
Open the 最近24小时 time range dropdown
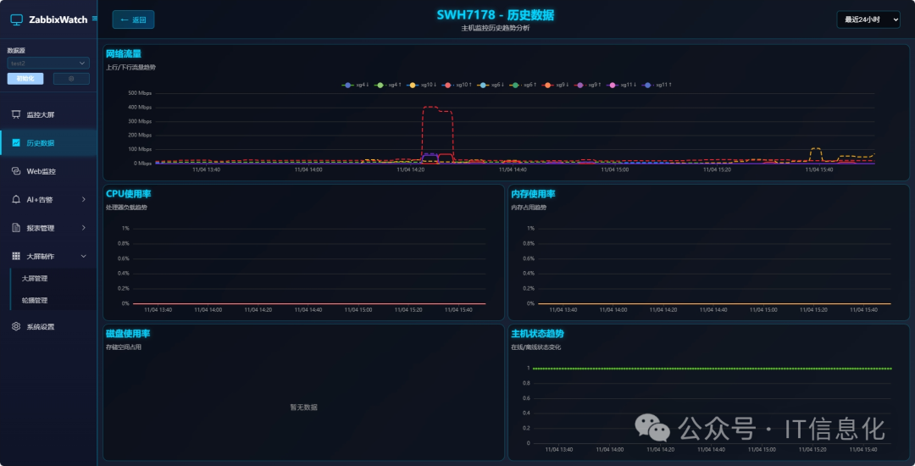click(x=868, y=19)
